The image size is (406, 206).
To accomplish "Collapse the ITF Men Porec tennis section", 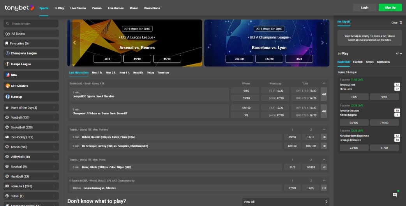I will tap(324, 159).
